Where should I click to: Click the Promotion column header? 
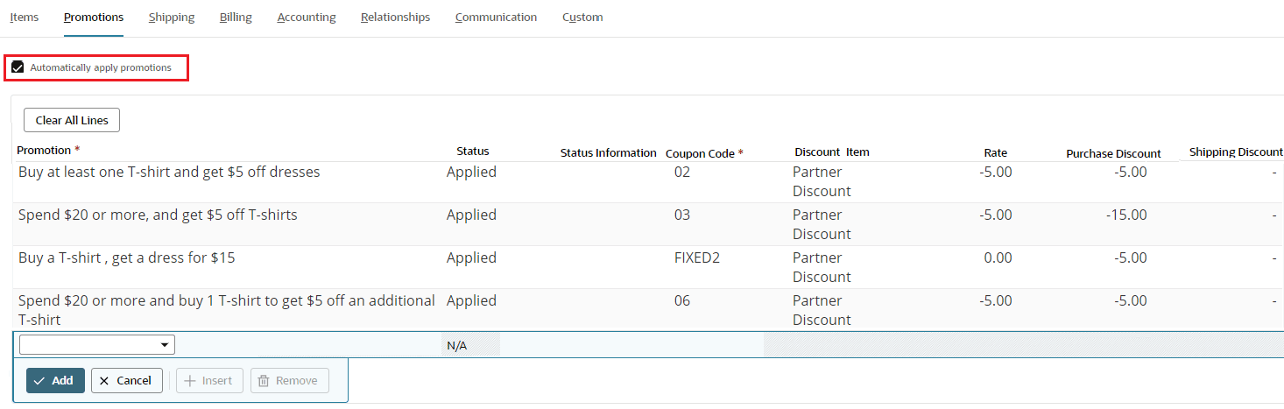pos(48,151)
